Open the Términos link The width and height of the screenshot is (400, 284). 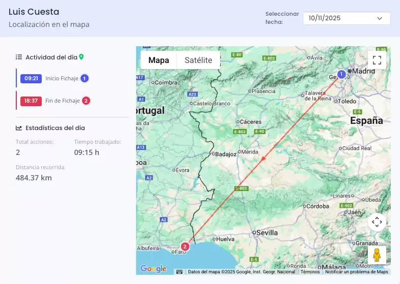click(x=310, y=272)
